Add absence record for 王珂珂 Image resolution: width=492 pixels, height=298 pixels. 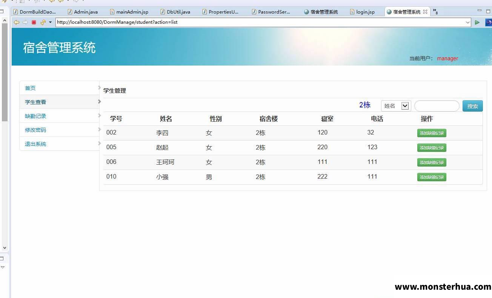432,162
